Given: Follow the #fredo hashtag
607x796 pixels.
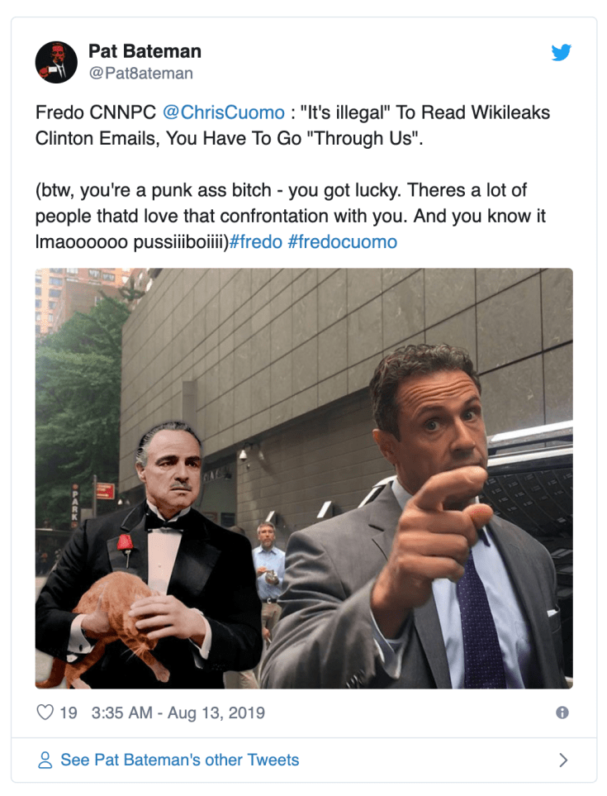Looking at the screenshot, I should click(255, 241).
